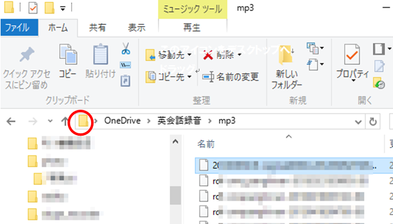Screen dimensions: 393x224
Task: Click the Paste shortcut icon
Action: point(125,81)
